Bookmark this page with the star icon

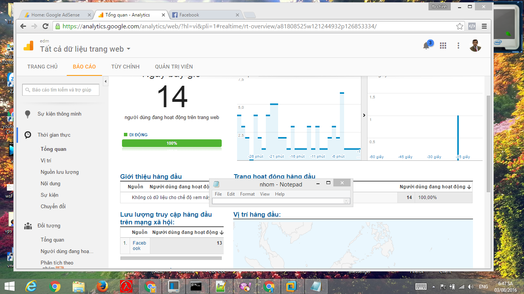click(460, 26)
